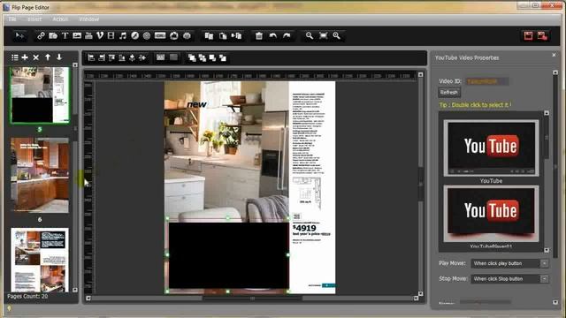Screen dimensions: 566x318
Task: Click the 'Pages Count: 20' status text
Action: tap(27, 297)
